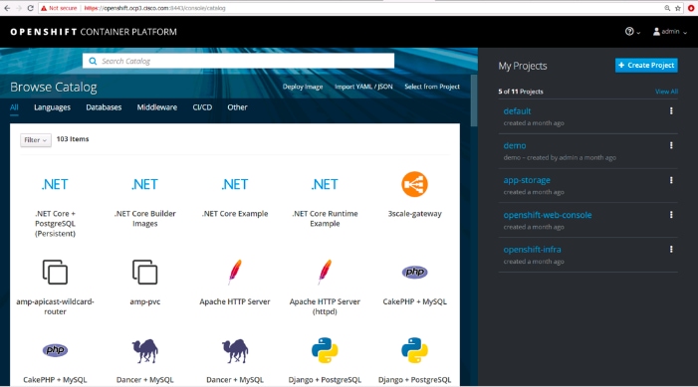Open the demo project link
698x387 pixels.
515,145
